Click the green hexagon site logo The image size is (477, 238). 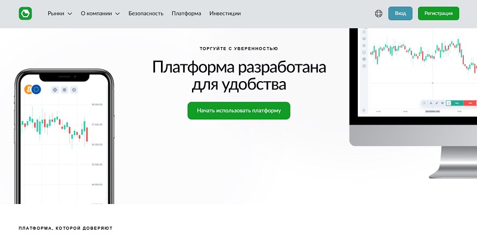(x=25, y=13)
